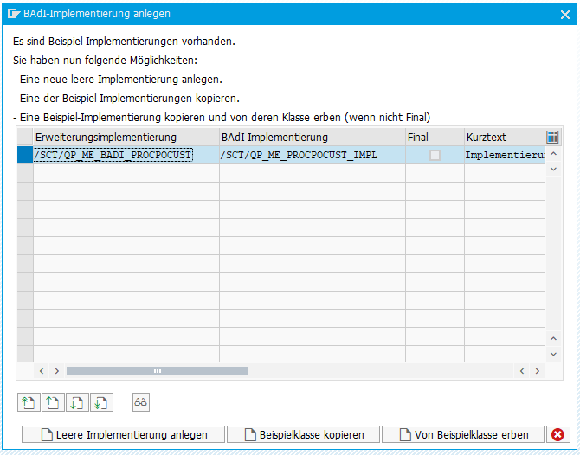Screen dimensions: 580x455
Task: Click the first page navigation icon
Action: pos(29,402)
